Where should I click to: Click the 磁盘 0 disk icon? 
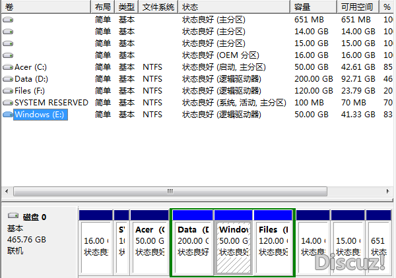(13, 215)
